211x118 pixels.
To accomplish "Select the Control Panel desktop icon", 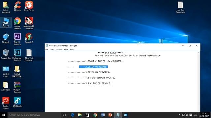I will tap(6, 71).
